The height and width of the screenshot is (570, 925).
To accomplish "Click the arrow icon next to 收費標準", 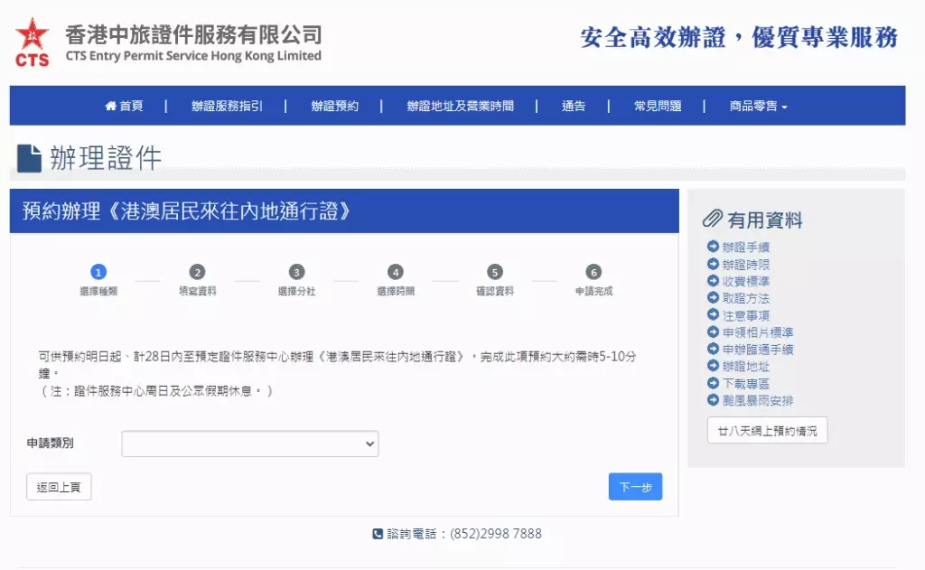I will (x=713, y=281).
